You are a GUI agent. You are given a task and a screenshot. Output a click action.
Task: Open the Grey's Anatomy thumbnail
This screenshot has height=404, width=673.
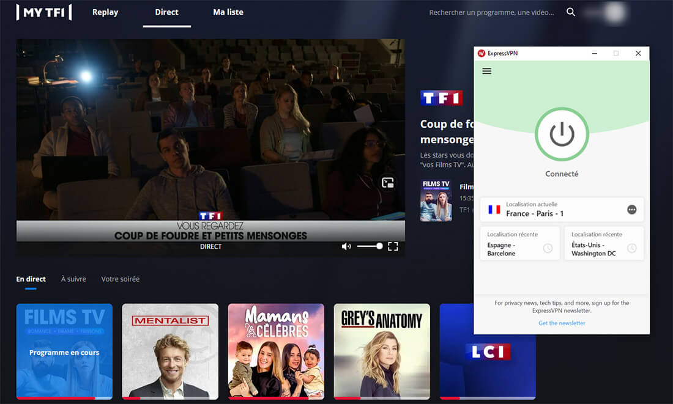click(382, 351)
